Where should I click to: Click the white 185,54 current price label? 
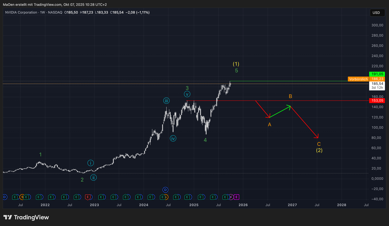[377, 83]
